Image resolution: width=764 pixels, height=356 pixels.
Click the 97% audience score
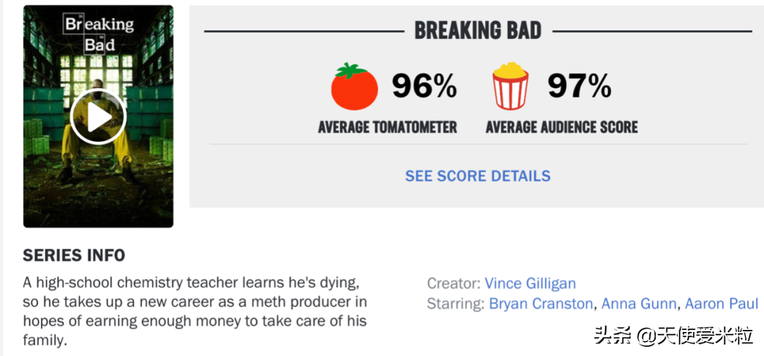pos(579,86)
